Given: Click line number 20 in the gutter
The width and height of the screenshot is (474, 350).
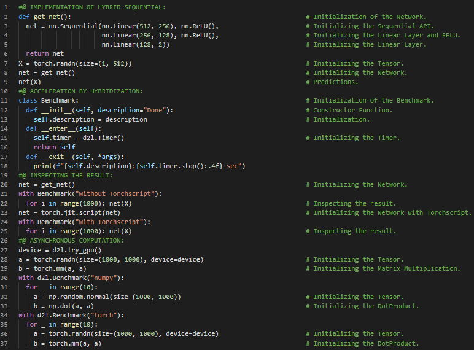Looking at the screenshot, I should click(5, 185).
